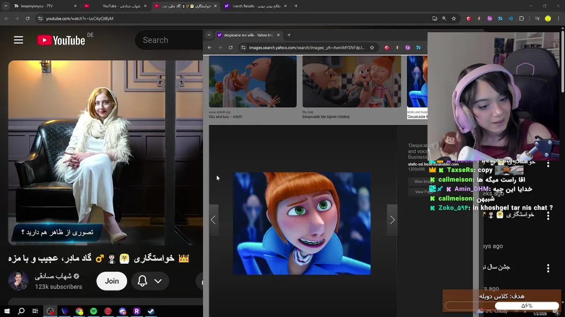This screenshot has height=317, width=565.
Task: Open the Windows Start menu
Action: 7,311
